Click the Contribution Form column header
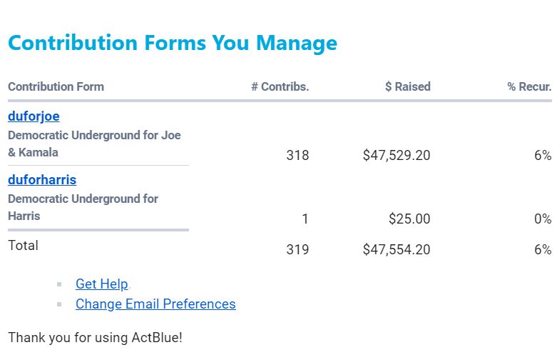The width and height of the screenshot is (557, 350). coord(56,87)
